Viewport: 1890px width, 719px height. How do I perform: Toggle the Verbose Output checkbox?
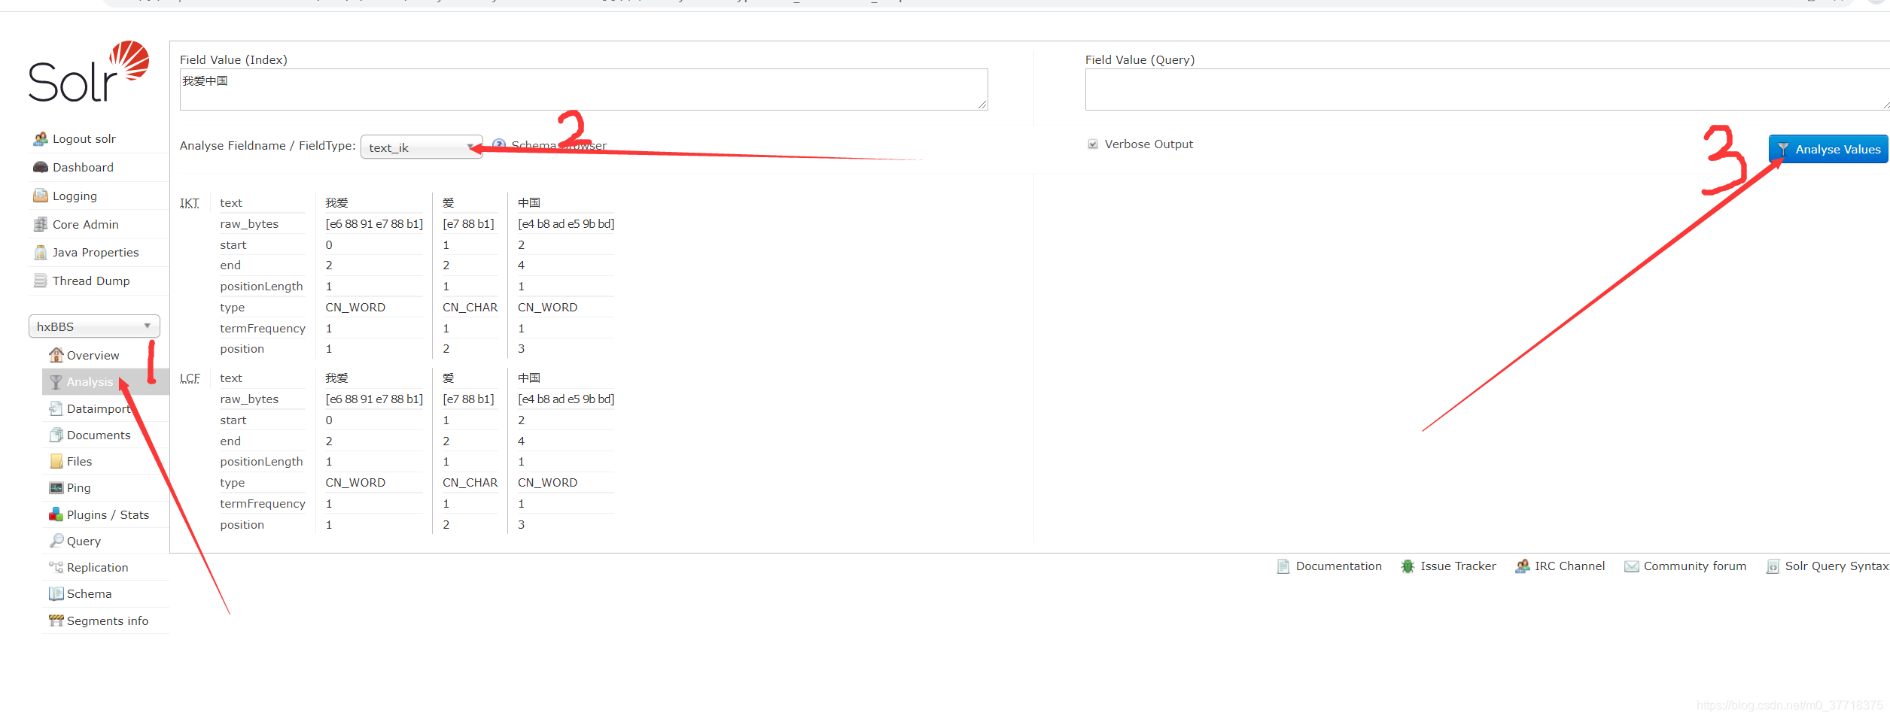pyautogui.click(x=1091, y=144)
